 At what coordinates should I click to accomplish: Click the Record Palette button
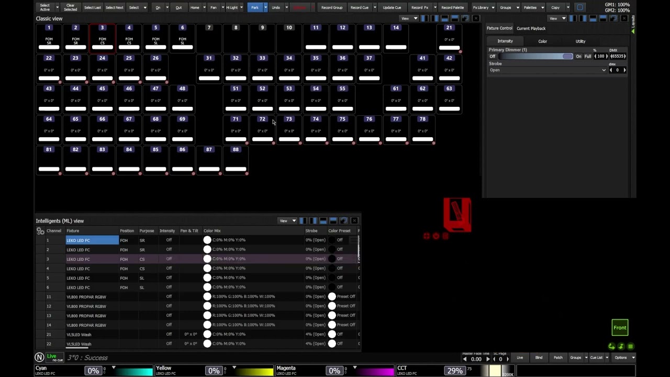[x=452, y=7]
